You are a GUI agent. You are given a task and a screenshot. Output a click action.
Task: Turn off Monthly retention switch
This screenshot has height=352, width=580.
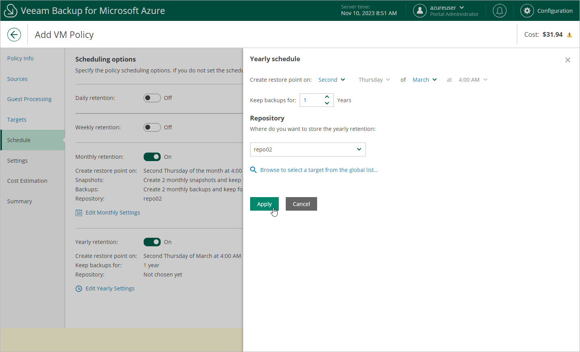click(152, 157)
